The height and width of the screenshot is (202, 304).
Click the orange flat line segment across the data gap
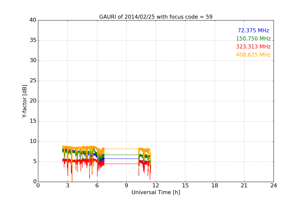point(121,149)
